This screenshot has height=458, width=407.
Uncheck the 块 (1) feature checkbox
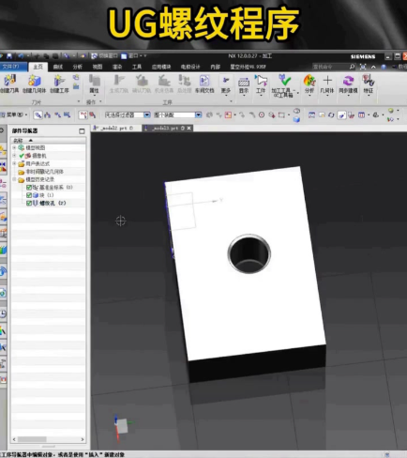(x=29, y=195)
